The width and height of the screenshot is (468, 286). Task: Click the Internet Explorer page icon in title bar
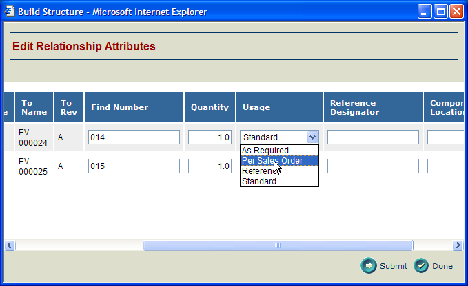pyautogui.click(x=10, y=11)
